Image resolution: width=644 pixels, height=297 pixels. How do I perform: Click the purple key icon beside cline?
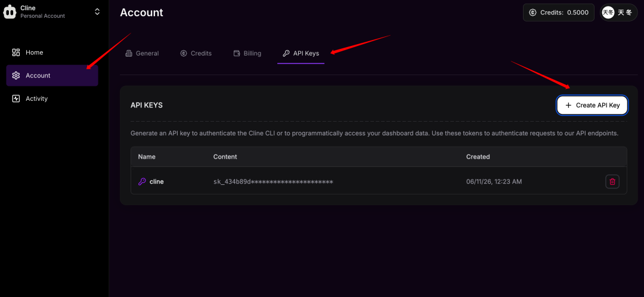pos(142,181)
